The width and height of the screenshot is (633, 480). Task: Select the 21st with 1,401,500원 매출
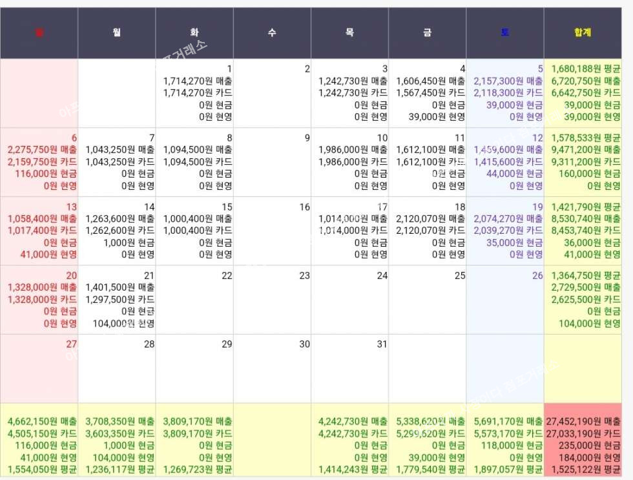[116, 299]
